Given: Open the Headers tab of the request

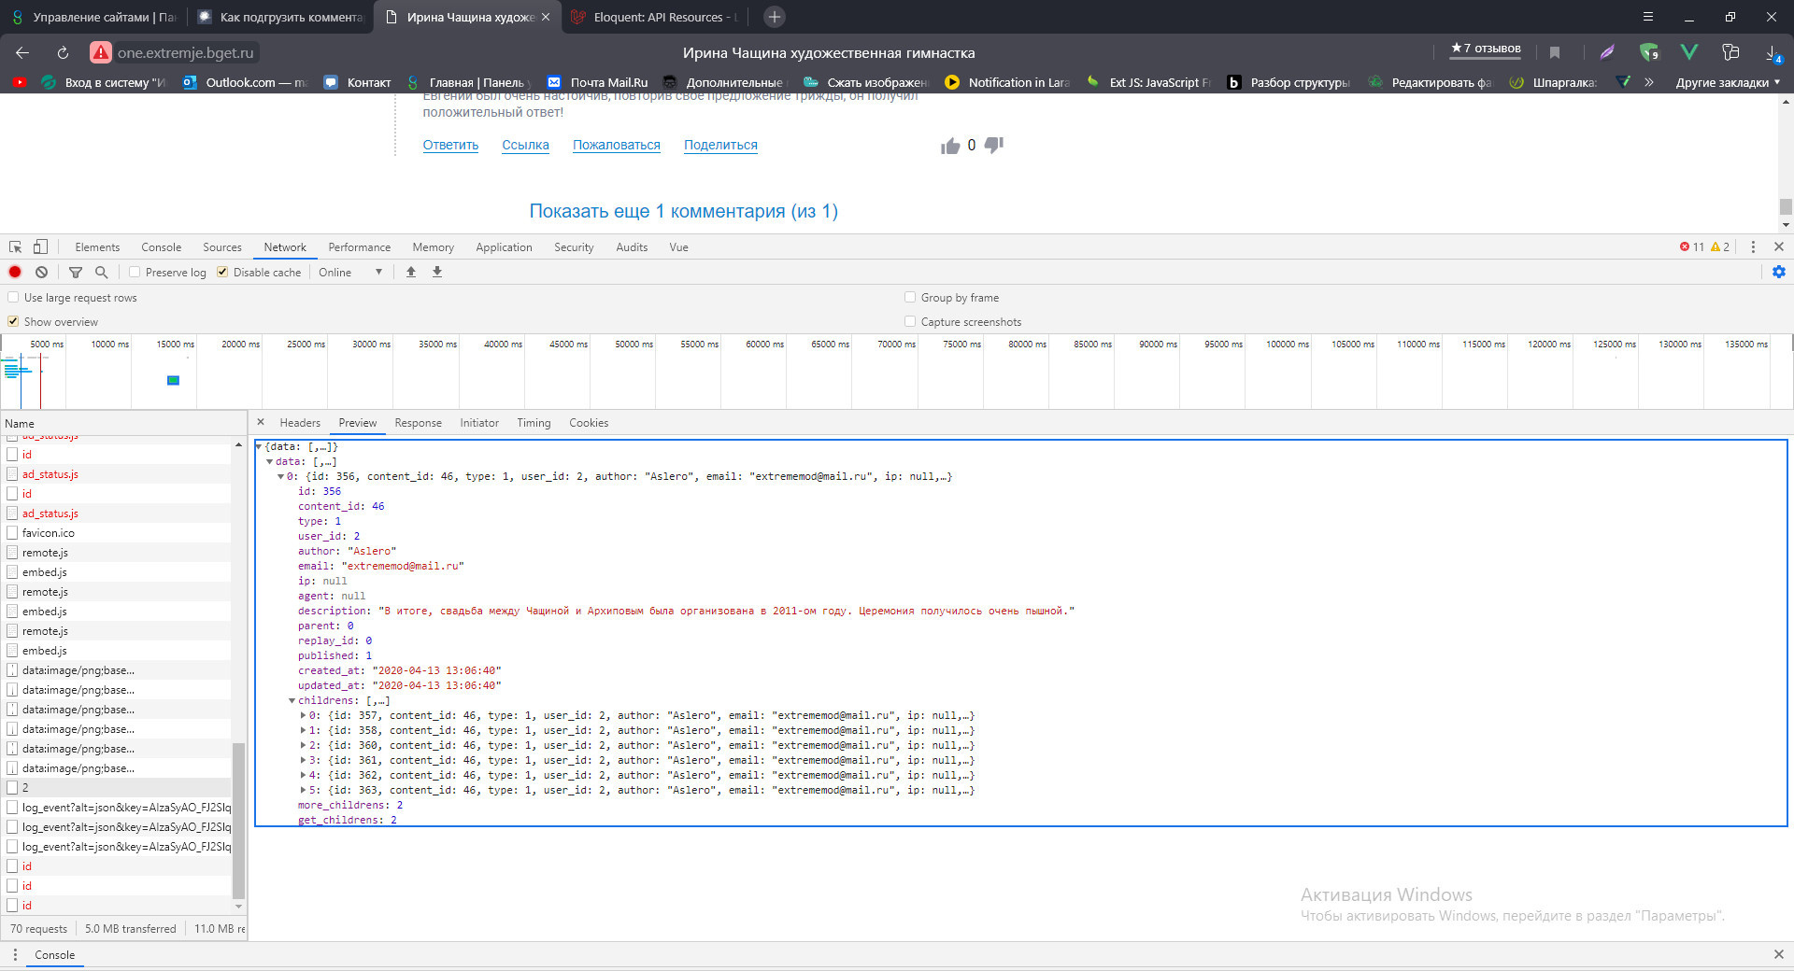Looking at the screenshot, I should click(x=300, y=422).
